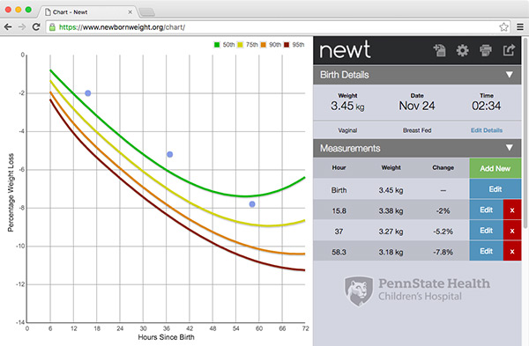Click the new chart document icon
The height and width of the screenshot is (346, 529).
pos(440,50)
